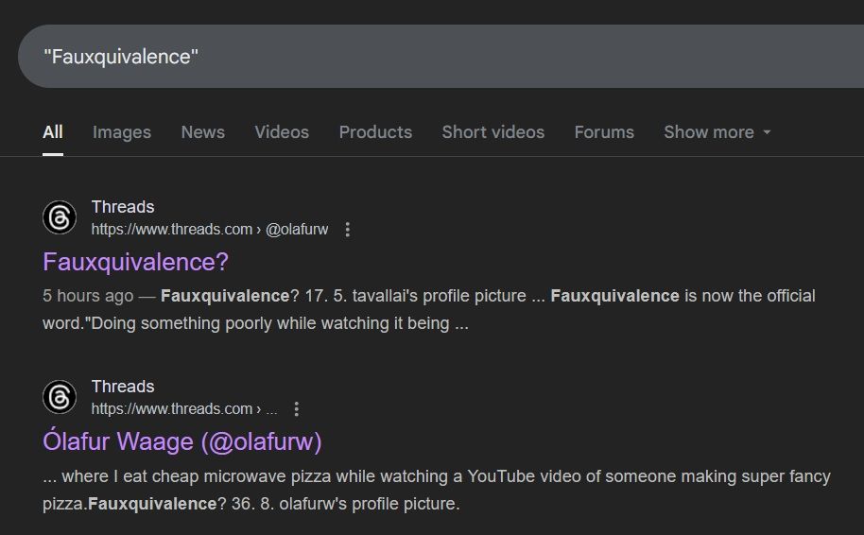Open the "Fauxquivalence?" result link
Screen dimensions: 864x535
135,262
